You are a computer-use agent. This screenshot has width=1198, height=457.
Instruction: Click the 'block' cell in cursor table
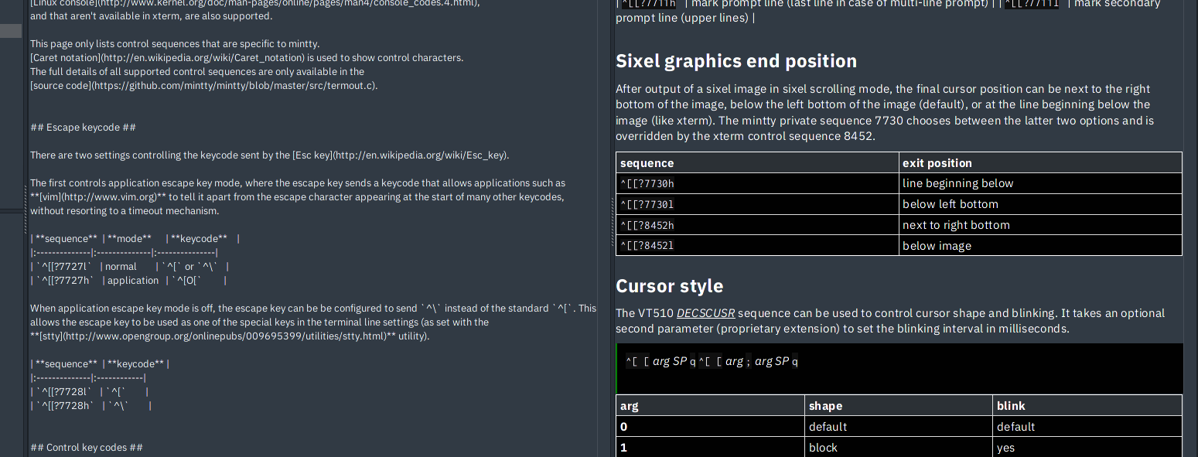[823, 448]
